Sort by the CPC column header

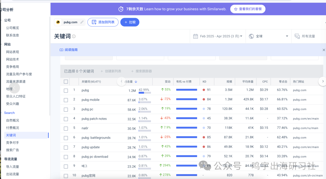point(265,82)
